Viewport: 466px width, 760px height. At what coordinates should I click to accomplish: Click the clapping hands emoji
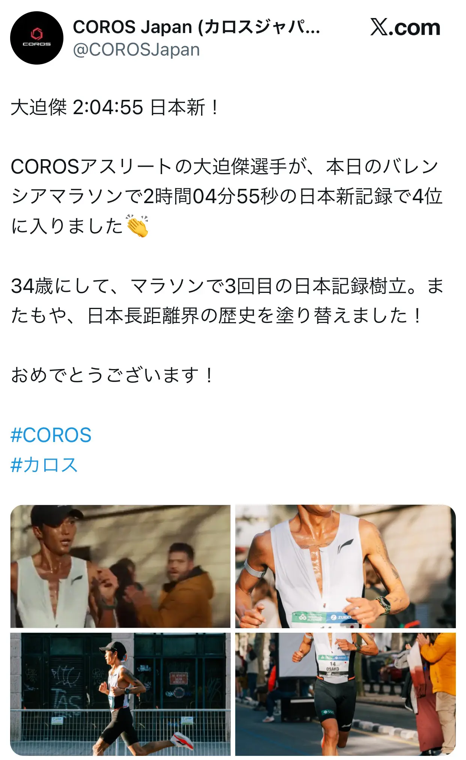137,226
